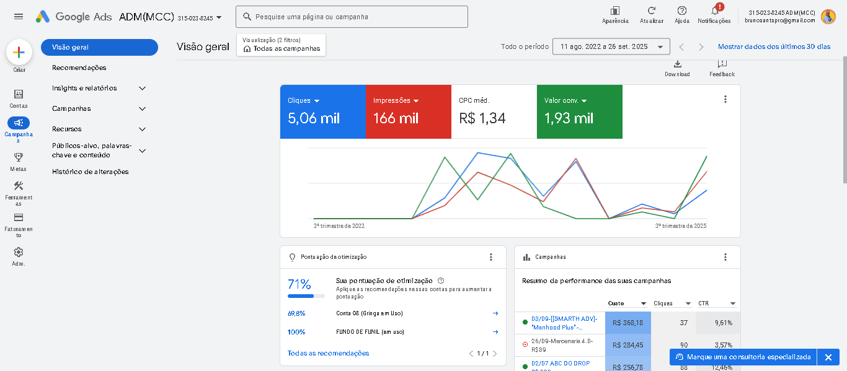Open Contas in the left sidebar
The image size is (847, 371).
click(19, 94)
